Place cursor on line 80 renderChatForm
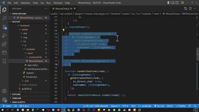The height and width of the screenshot is (112, 199). click(87, 71)
